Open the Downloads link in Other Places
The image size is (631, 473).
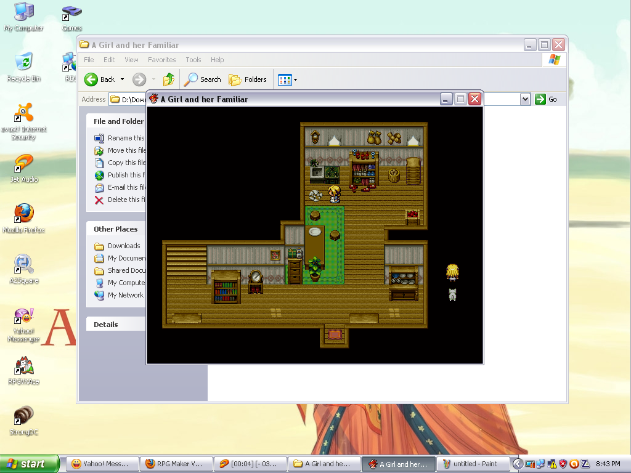[x=124, y=246]
